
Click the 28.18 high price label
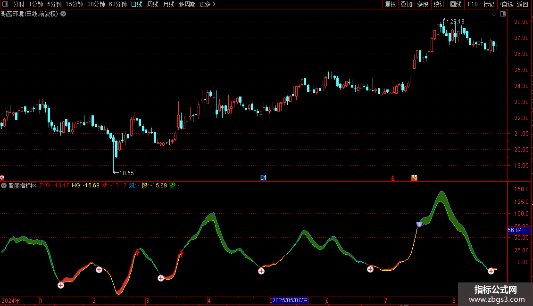pyautogui.click(x=457, y=22)
